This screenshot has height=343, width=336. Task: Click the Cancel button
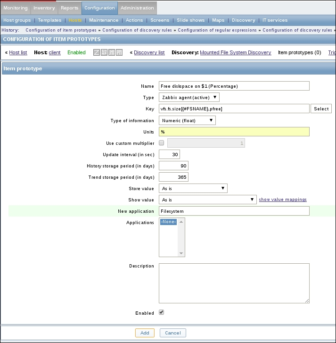[x=172, y=333]
